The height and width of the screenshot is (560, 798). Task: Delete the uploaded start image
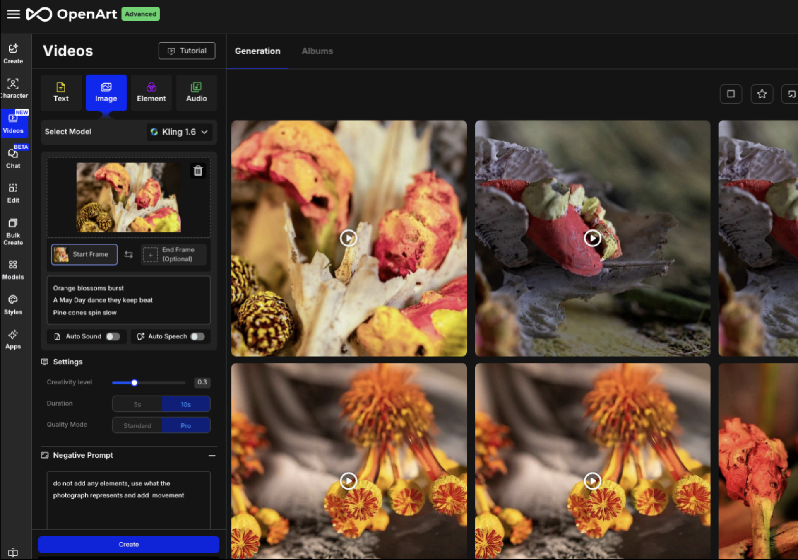(x=198, y=171)
